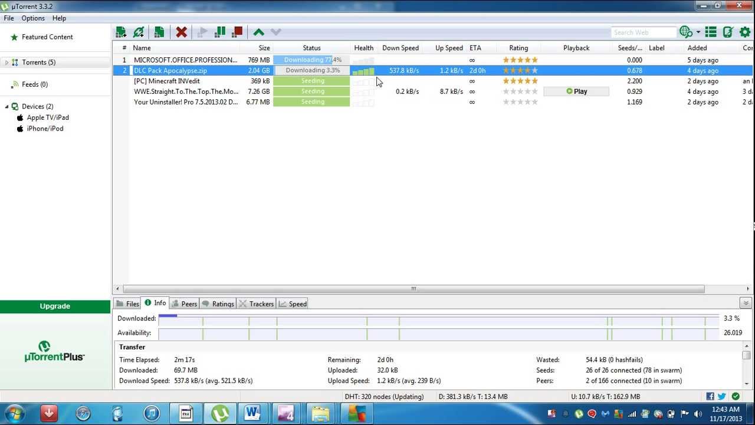
Task: Open the Options menu
Action: point(33,18)
